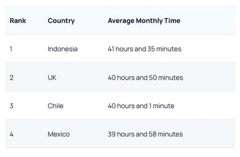This screenshot has height=157, width=240.
Task: Click the 40 hours and 1 minute value
Action: [141, 106]
